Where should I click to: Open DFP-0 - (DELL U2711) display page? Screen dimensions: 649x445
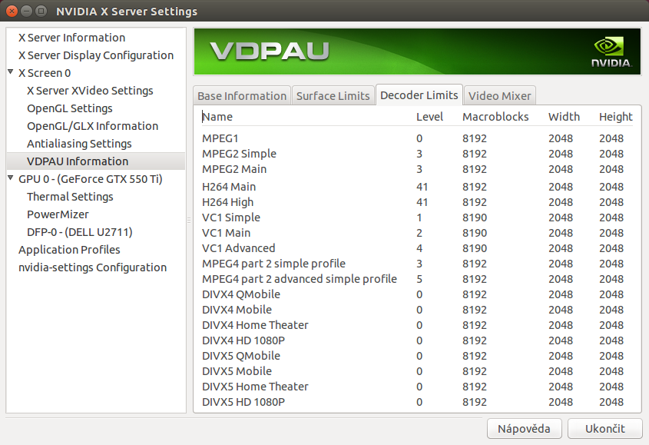point(79,232)
